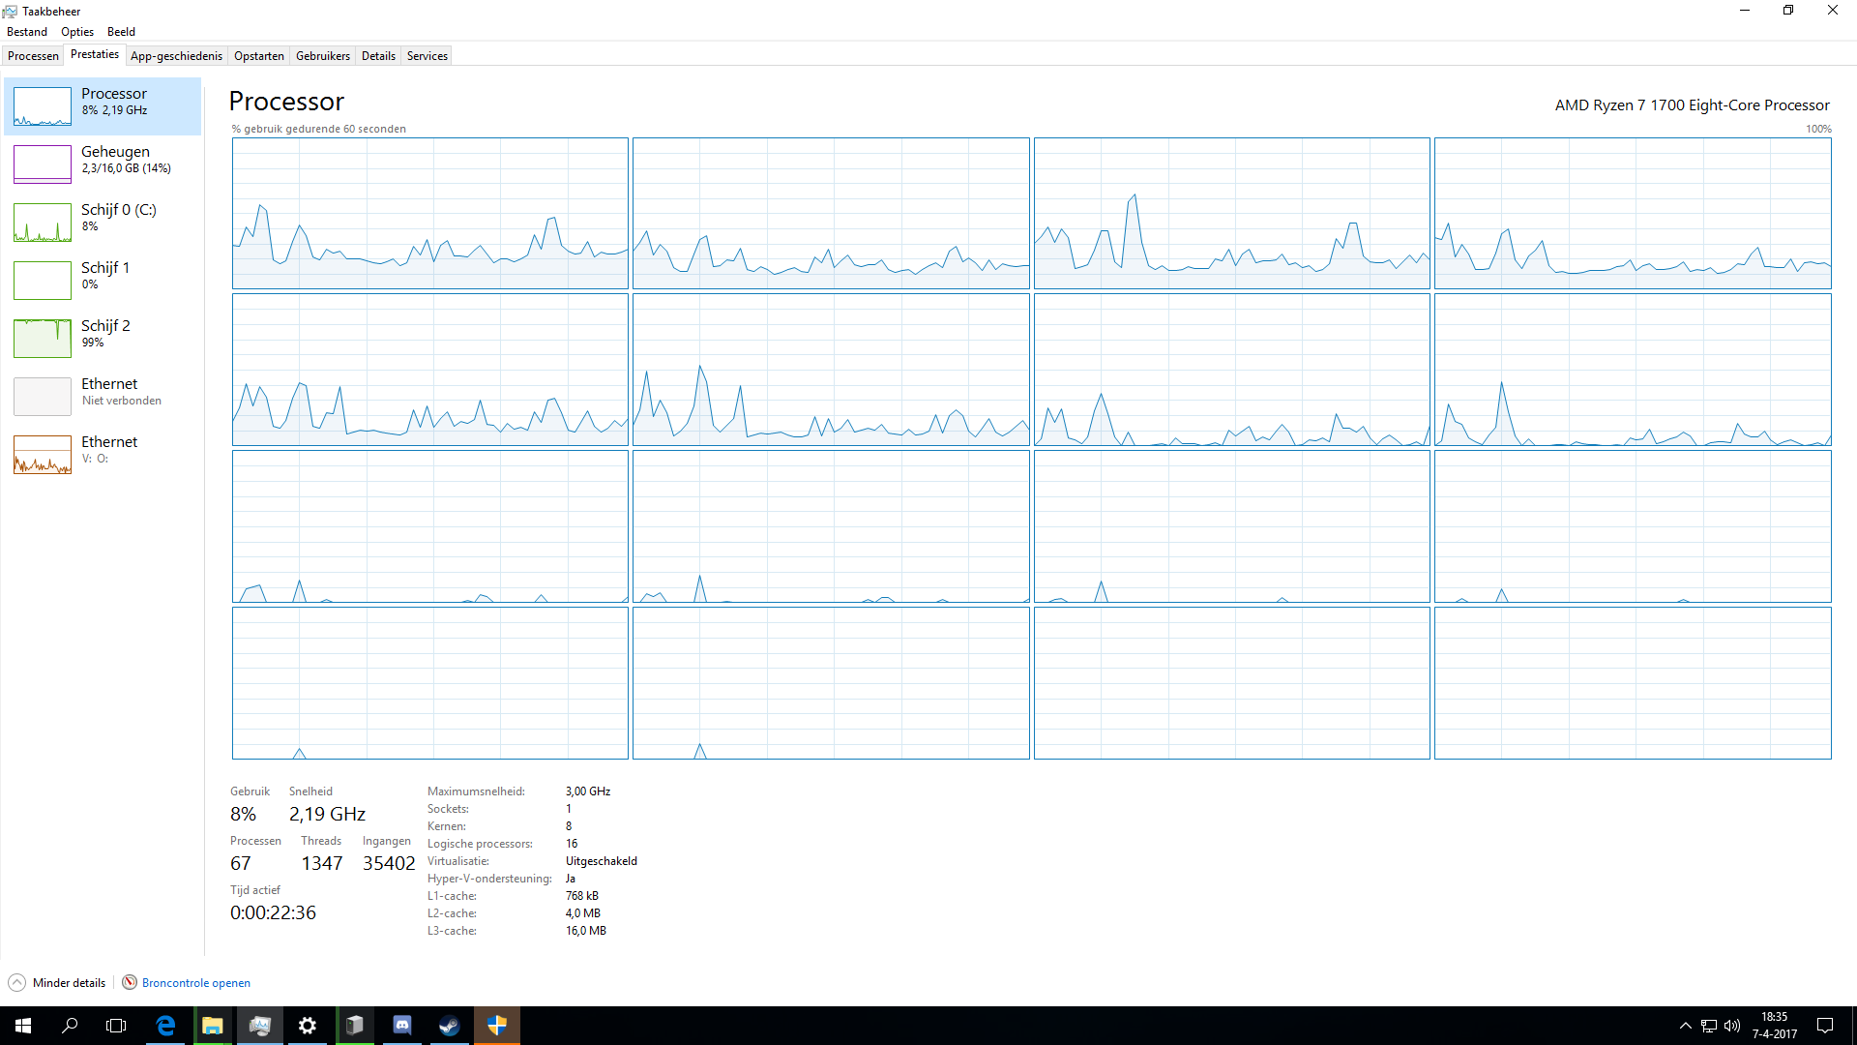Screen dimensions: 1857x1045
Task: Select Schijf 0 (C:) disk graph
Action: tap(43, 223)
